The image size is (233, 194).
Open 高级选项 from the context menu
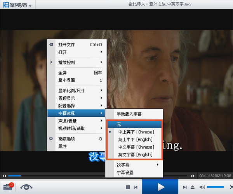tap(76, 139)
